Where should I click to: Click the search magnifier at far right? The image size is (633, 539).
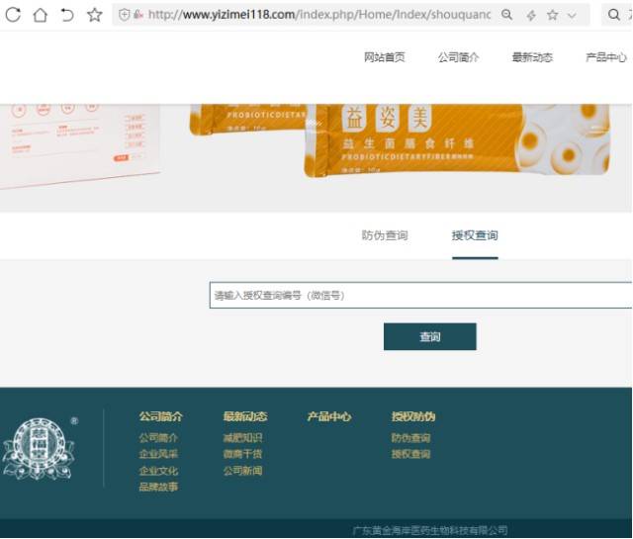point(613,15)
